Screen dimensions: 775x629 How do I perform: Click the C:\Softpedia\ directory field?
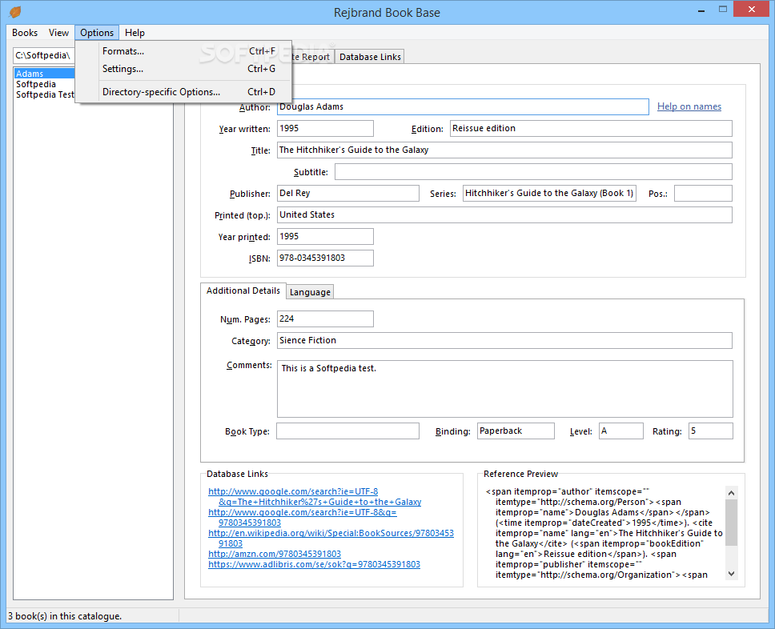point(44,55)
